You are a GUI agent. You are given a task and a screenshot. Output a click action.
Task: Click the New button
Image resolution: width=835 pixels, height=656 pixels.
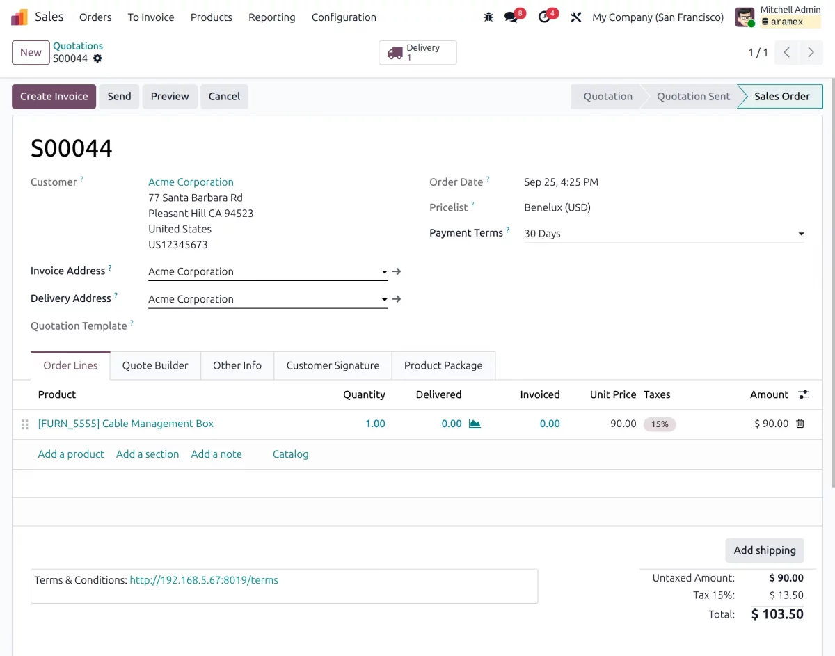click(x=31, y=52)
